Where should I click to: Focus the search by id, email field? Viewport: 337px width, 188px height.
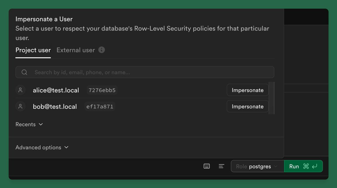[x=145, y=72]
